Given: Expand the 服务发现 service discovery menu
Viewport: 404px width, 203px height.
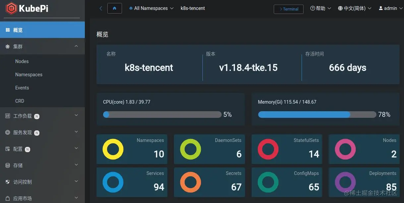Looking at the screenshot, I should tap(42, 132).
